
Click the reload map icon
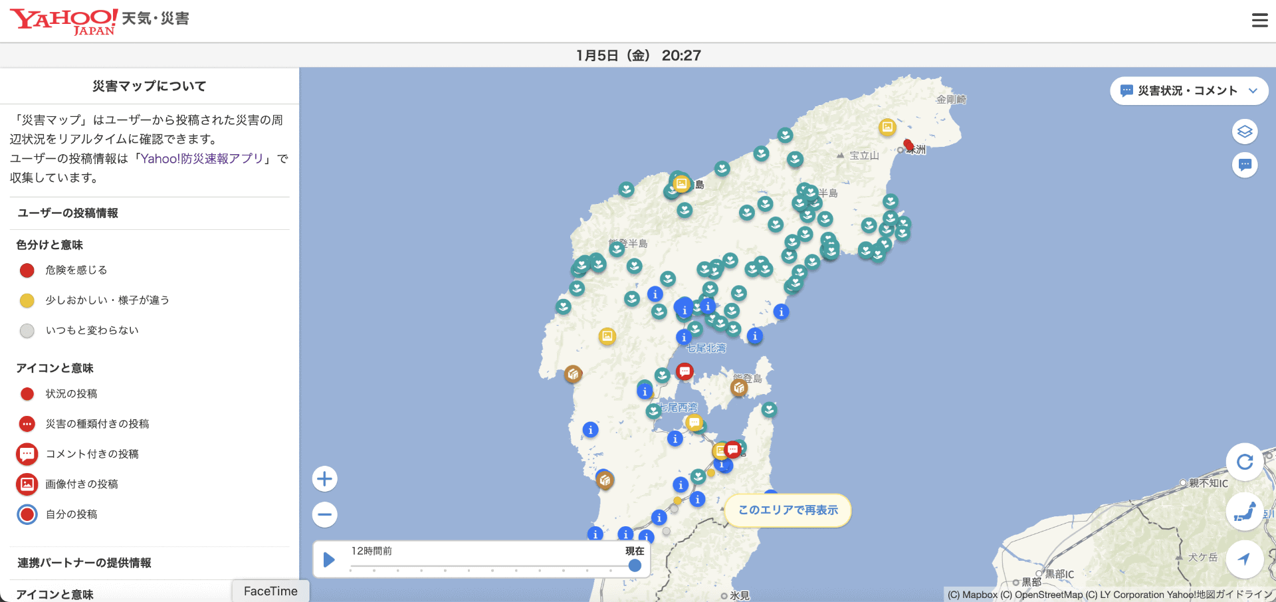[1245, 462]
